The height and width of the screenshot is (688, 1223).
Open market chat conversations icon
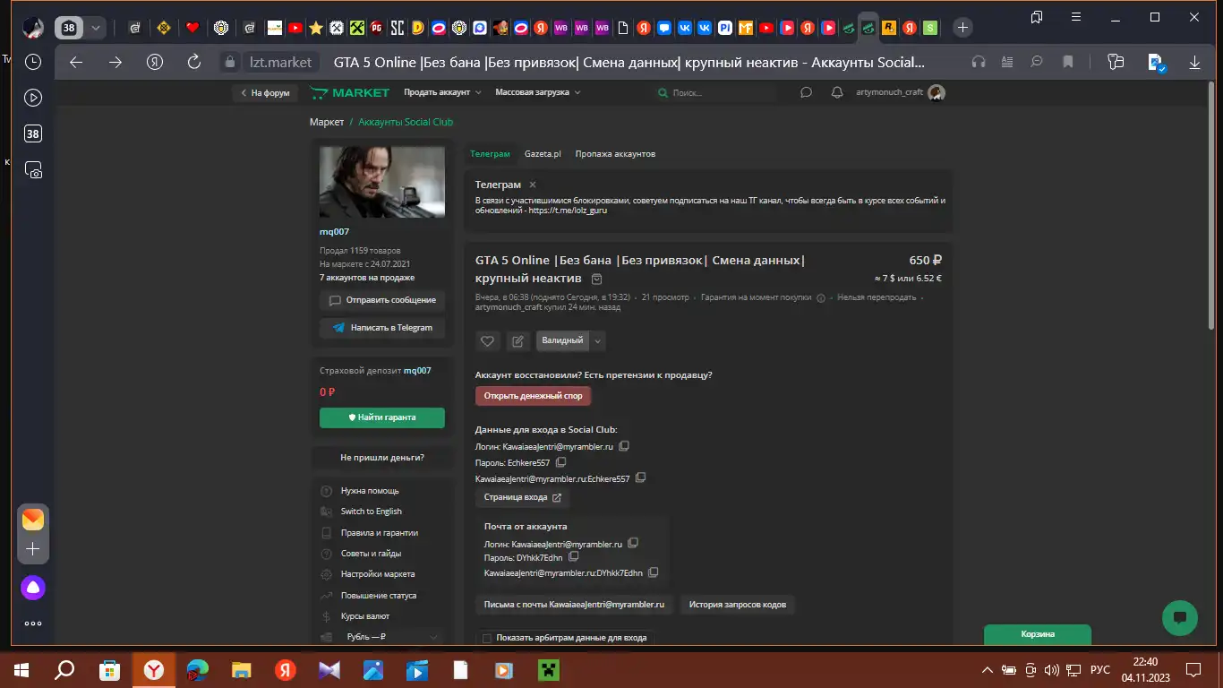tap(806, 92)
